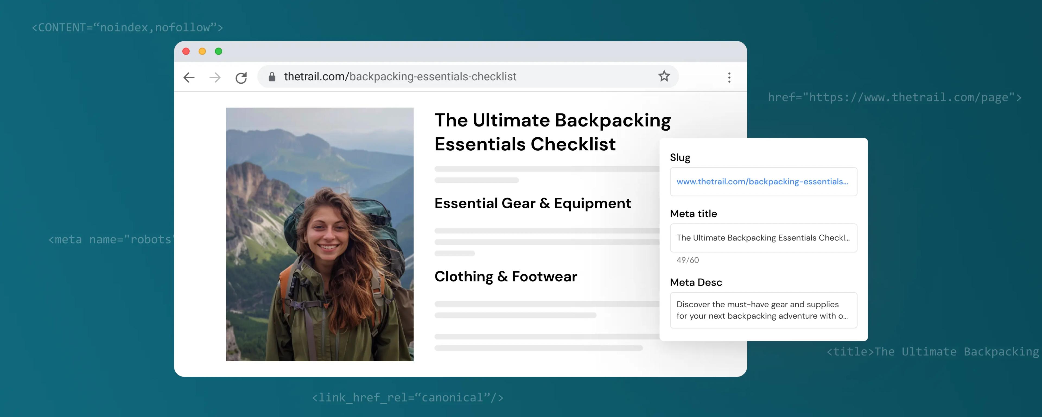
Task: Open the browser three-dot menu
Action: [730, 77]
